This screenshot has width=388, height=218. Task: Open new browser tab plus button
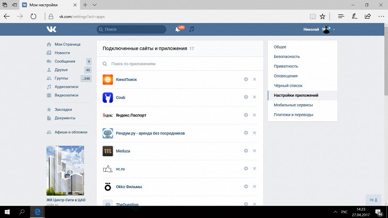[x=85, y=5]
